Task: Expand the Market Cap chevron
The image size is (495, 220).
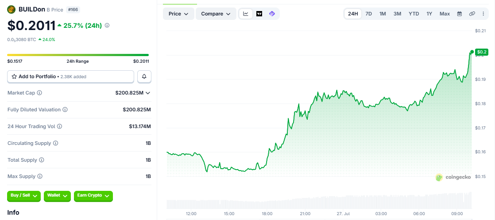Action: [x=148, y=93]
